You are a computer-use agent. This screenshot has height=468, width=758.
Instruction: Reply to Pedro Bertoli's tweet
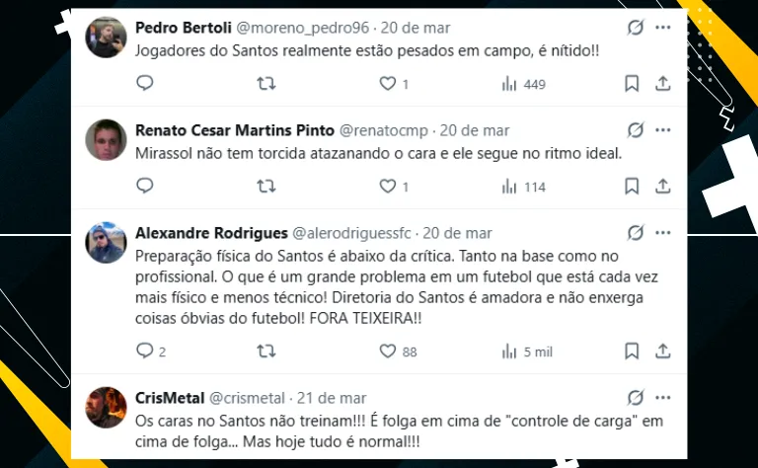click(145, 84)
